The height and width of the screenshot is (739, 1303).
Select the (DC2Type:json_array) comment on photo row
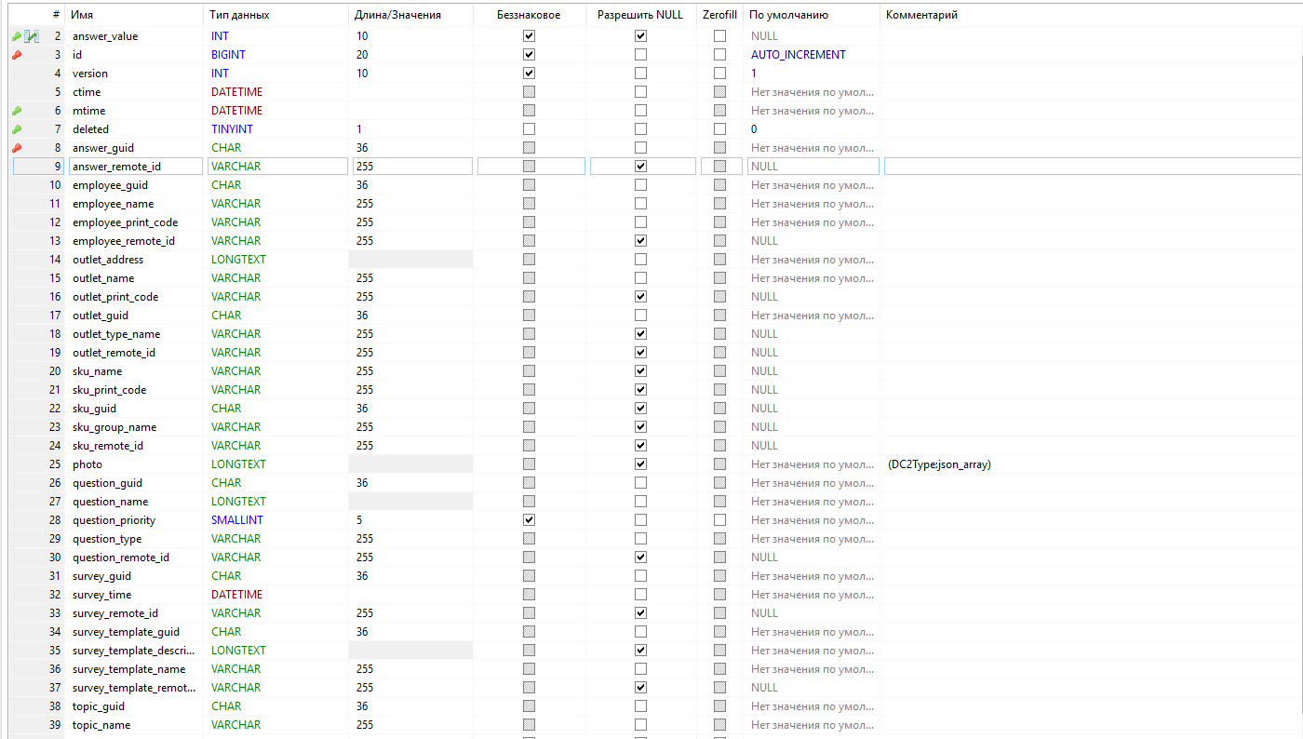(940, 464)
